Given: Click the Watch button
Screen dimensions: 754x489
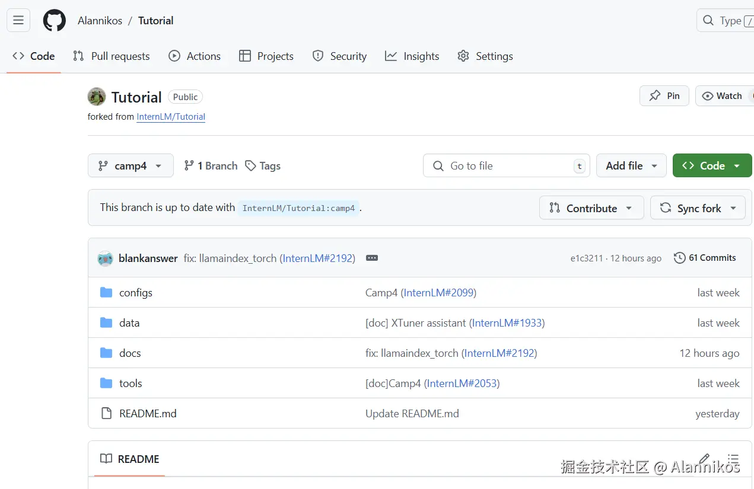Looking at the screenshot, I should pyautogui.click(x=724, y=95).
